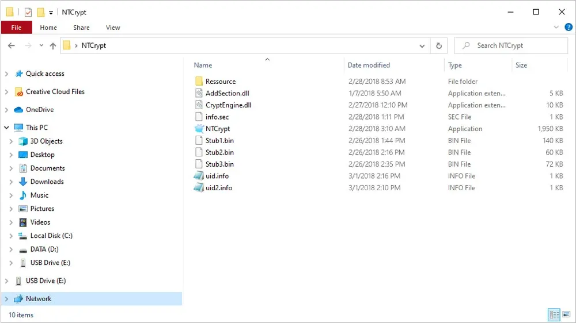Screen dimensions: 576x323
Task: Go back to previous folder
Action: 12,45
